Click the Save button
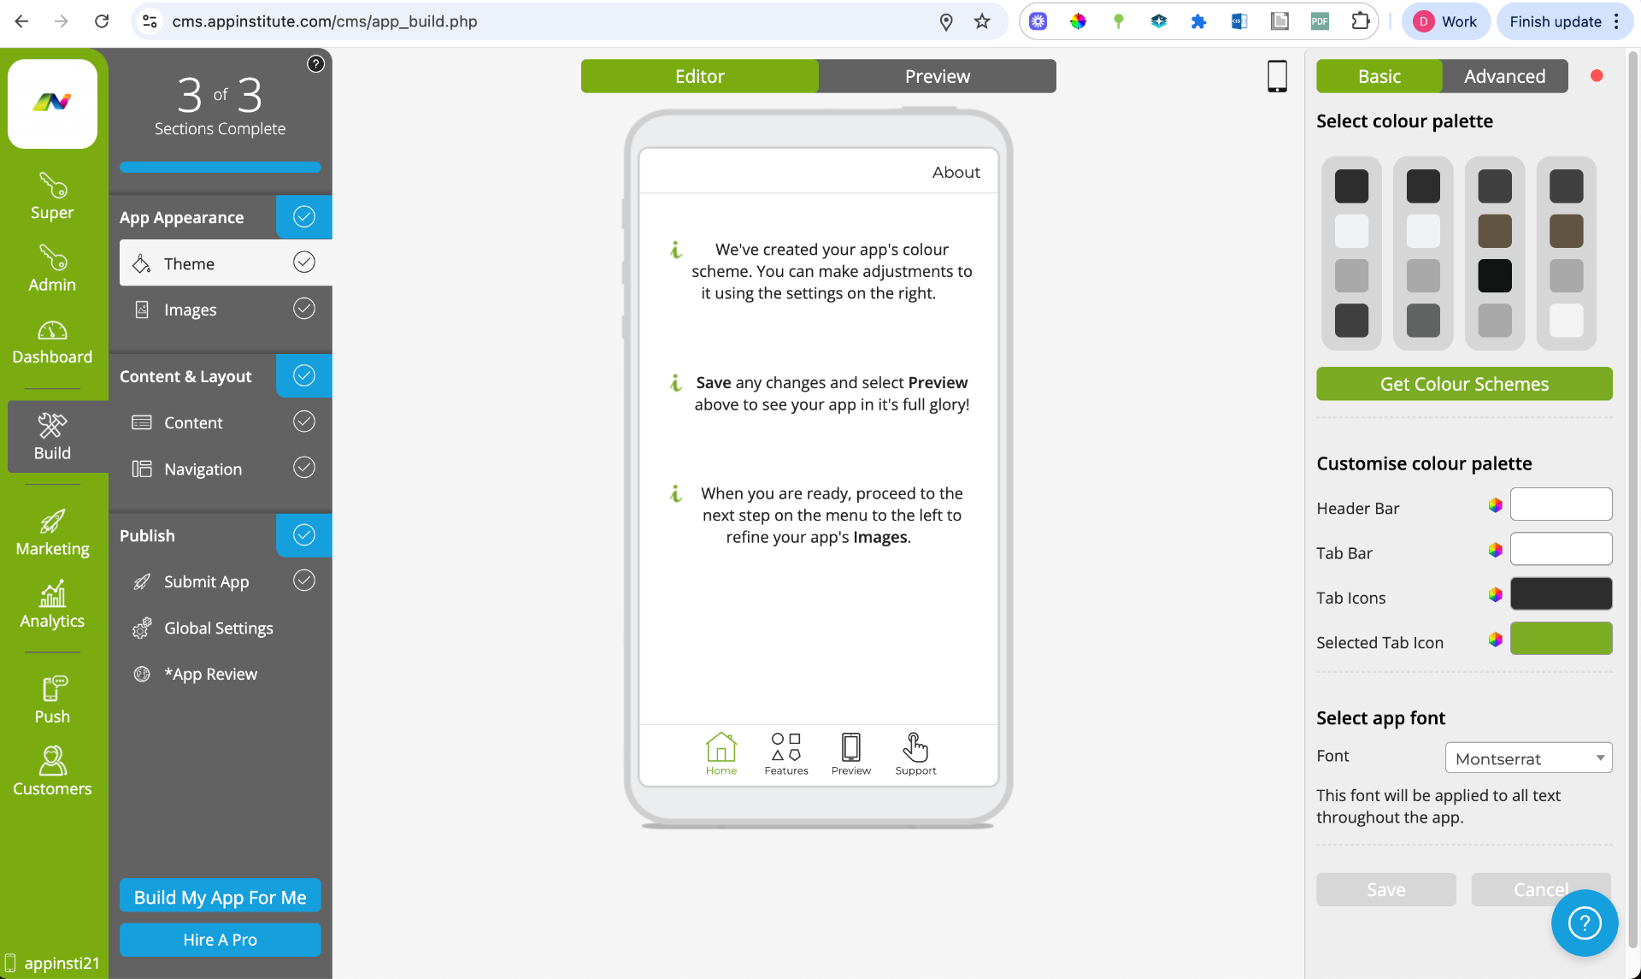 click(1386, 889)
